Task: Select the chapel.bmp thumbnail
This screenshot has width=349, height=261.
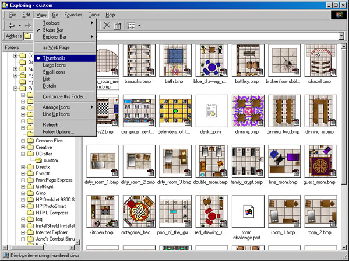Action: (320, 61)
